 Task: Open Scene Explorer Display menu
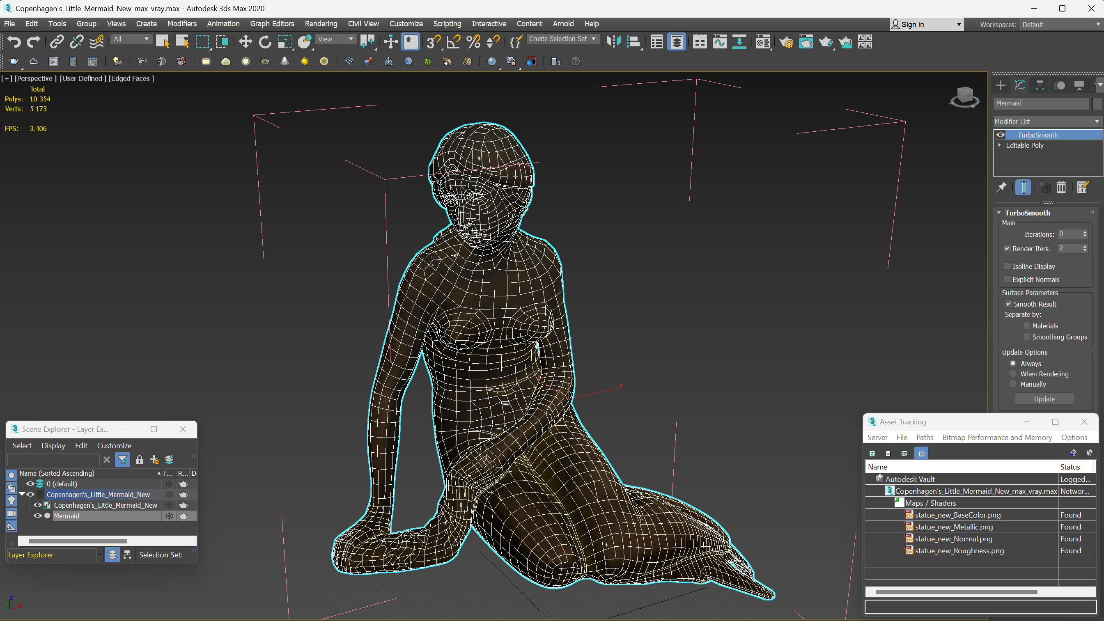[53, 446]
